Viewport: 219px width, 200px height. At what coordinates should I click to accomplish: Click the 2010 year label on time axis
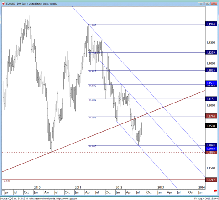(37, 187)
